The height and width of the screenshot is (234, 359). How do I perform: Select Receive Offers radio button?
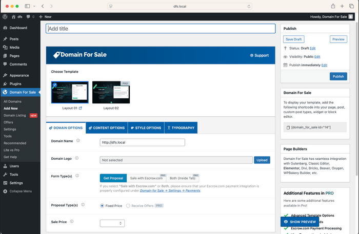128,206
